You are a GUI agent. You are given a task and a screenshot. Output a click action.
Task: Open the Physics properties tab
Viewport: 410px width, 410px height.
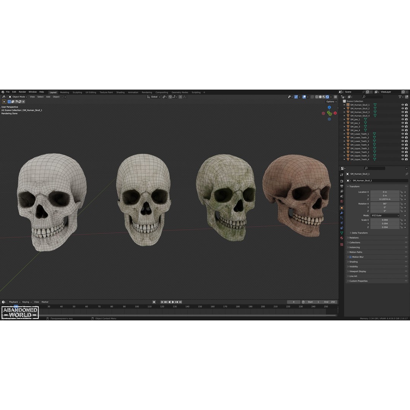[342, 223]
